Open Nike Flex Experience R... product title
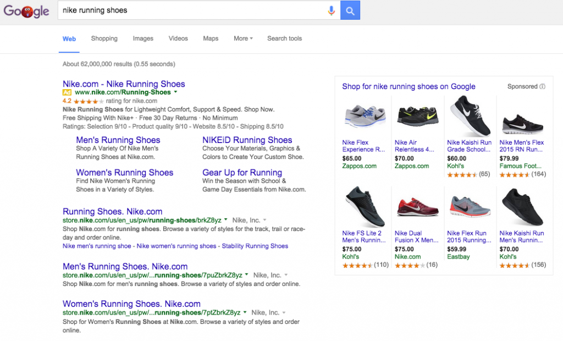This screenshot has width=563, height=341. coord(363,146)
